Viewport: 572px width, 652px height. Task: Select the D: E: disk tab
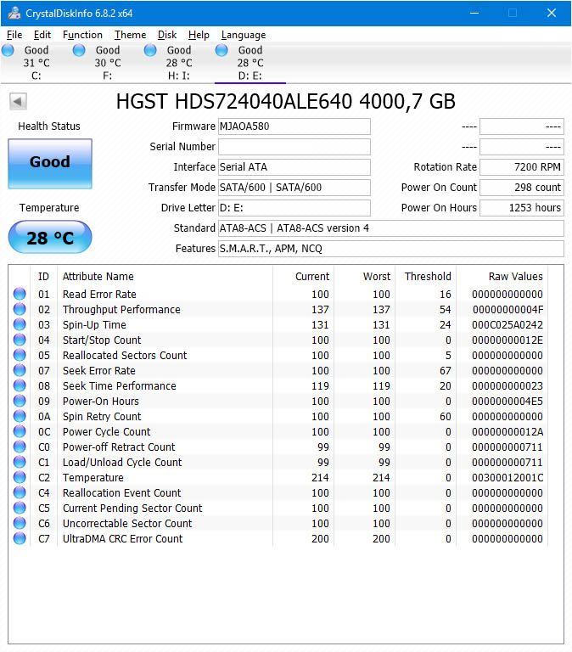250,62
